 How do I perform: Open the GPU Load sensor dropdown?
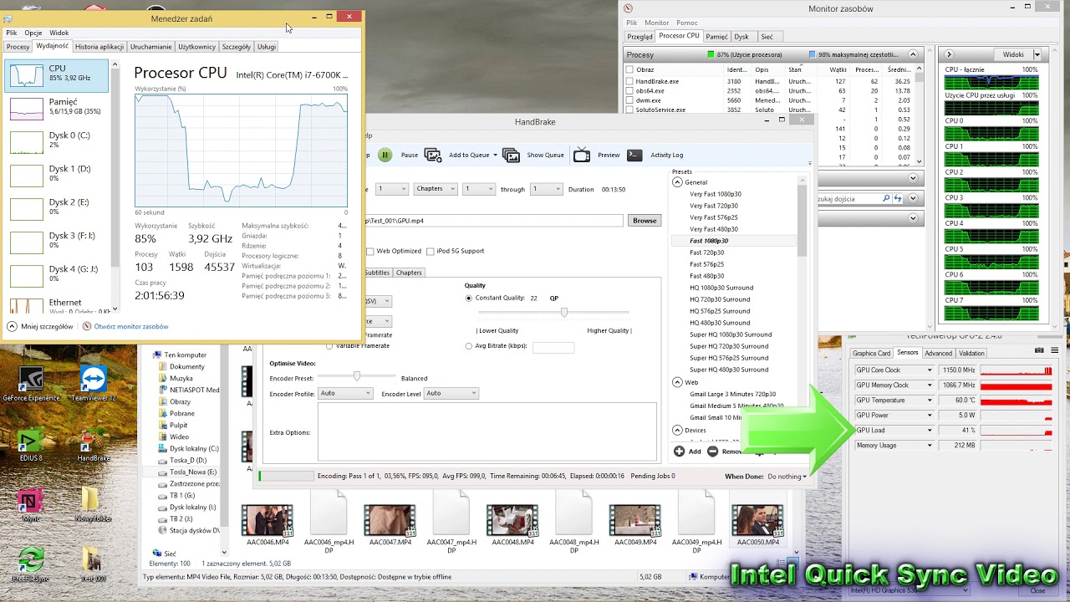(x=929, y=431)
